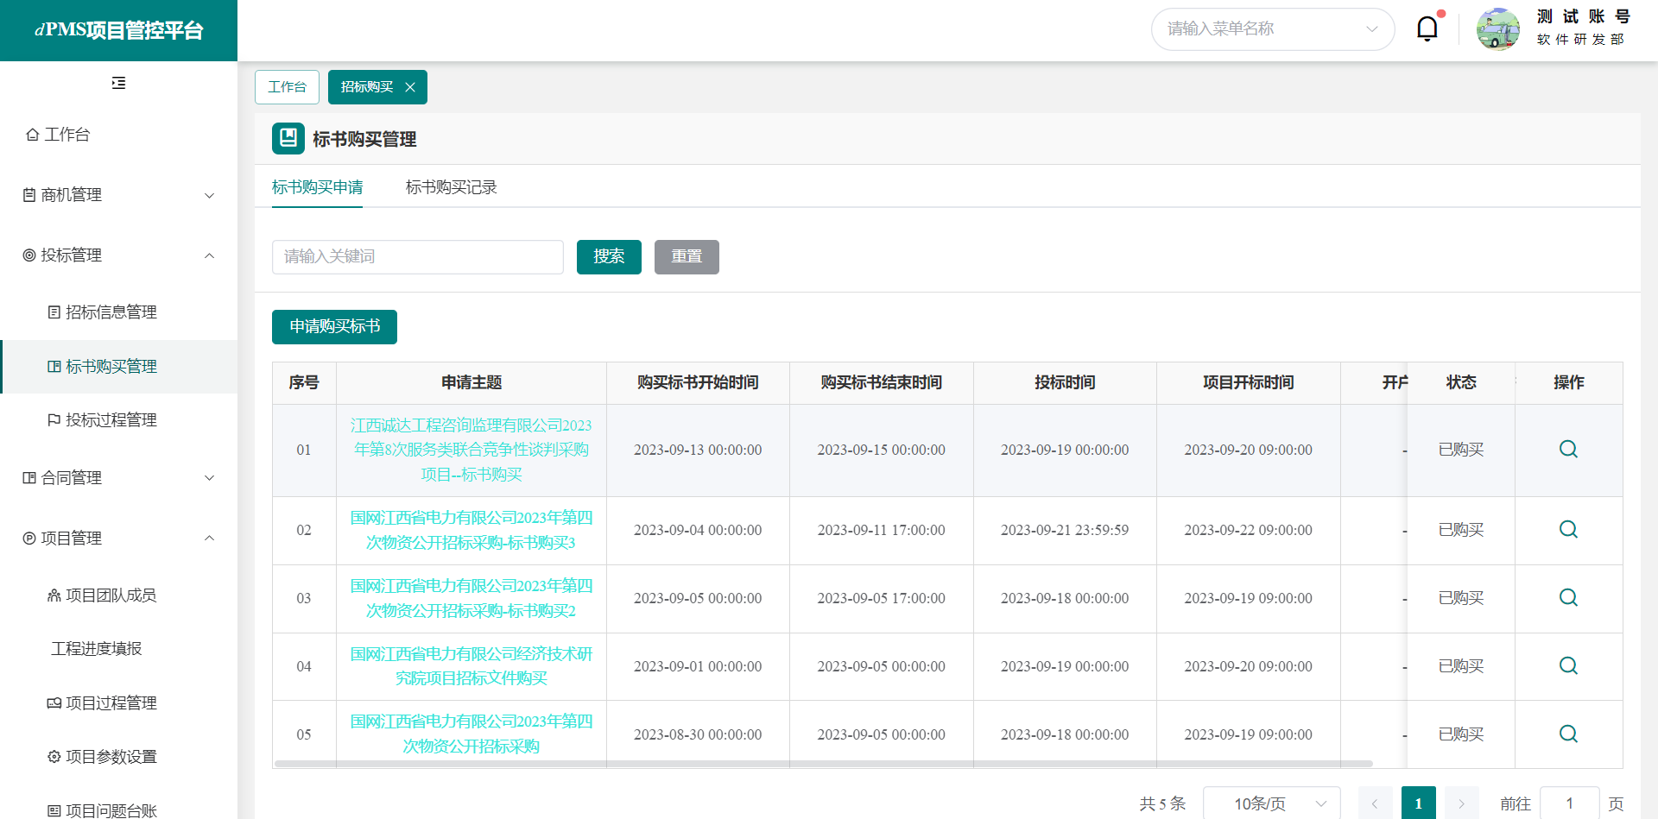The height and width of the screenshot is (819, 1658).
Task: Go to previous page arrow
Action: 1375,803
